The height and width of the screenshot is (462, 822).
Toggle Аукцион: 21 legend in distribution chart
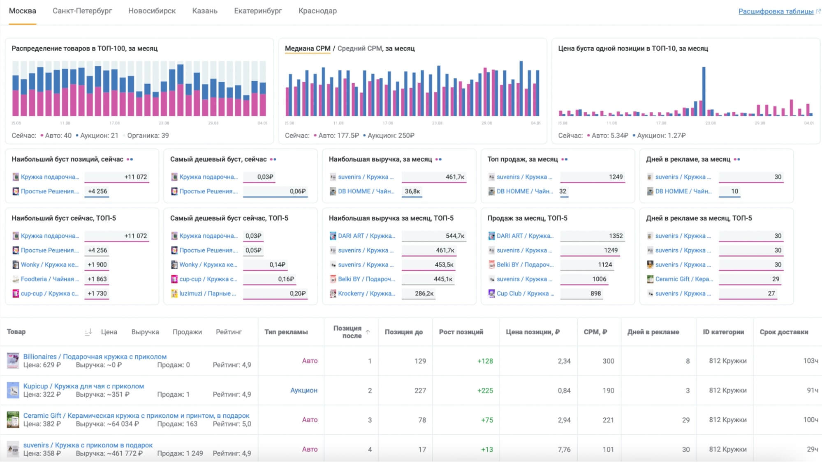(97, 136)
